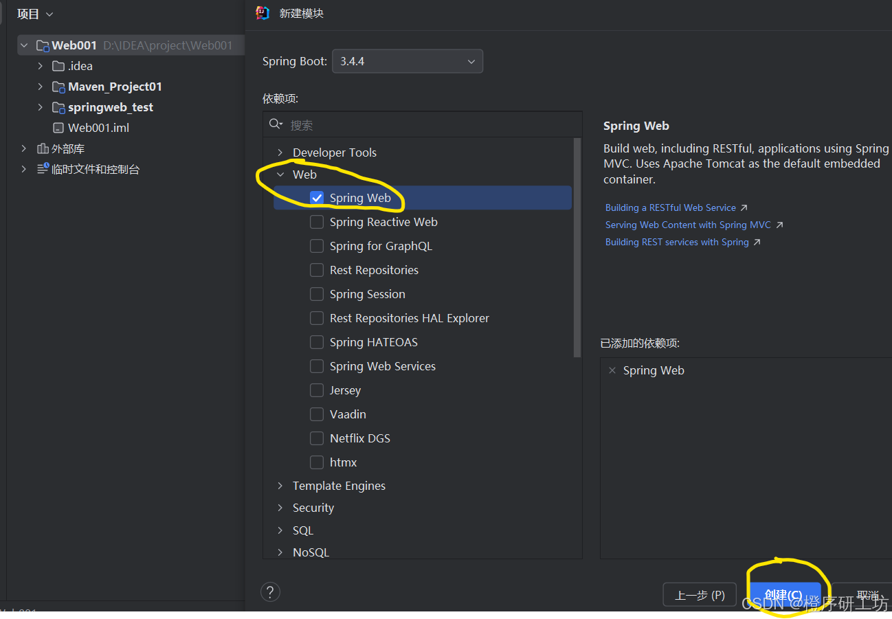
Task: Expand the Developer Tools category
Action: coord(280,153)
